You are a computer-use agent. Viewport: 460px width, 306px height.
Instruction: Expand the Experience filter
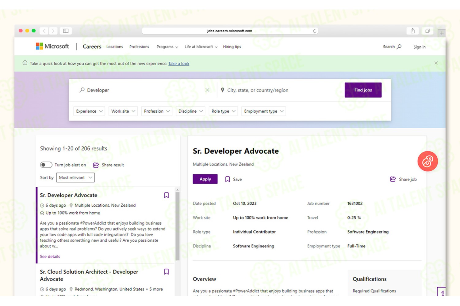pyautogui.click(x=89, y=111)
